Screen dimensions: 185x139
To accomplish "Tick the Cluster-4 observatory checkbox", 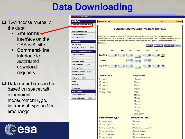I will click(x=100, y=89).
